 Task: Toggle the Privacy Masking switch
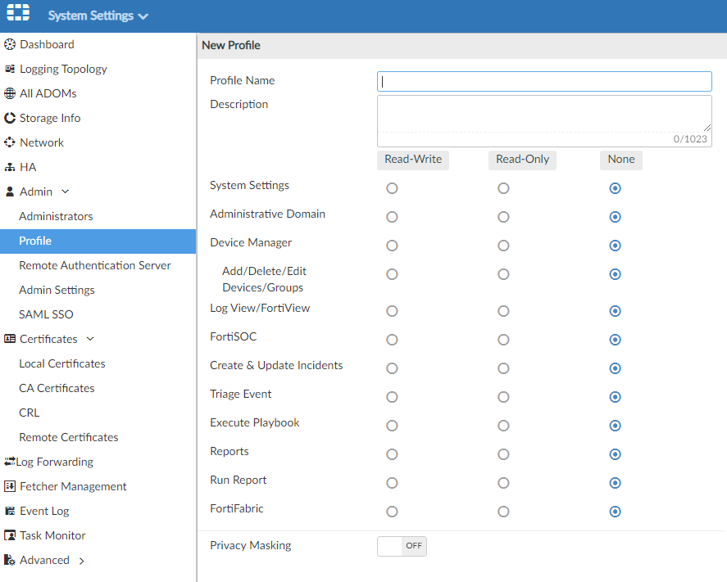coord(402,546)
